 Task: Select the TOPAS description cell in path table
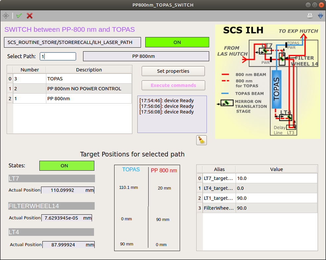point(89,79)
